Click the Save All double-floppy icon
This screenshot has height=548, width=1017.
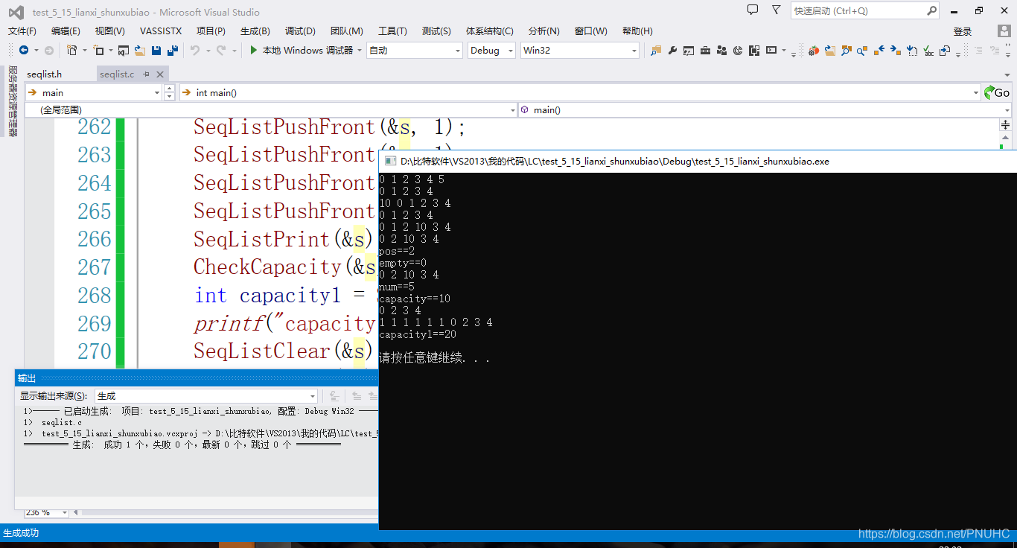tap(173, 51)
